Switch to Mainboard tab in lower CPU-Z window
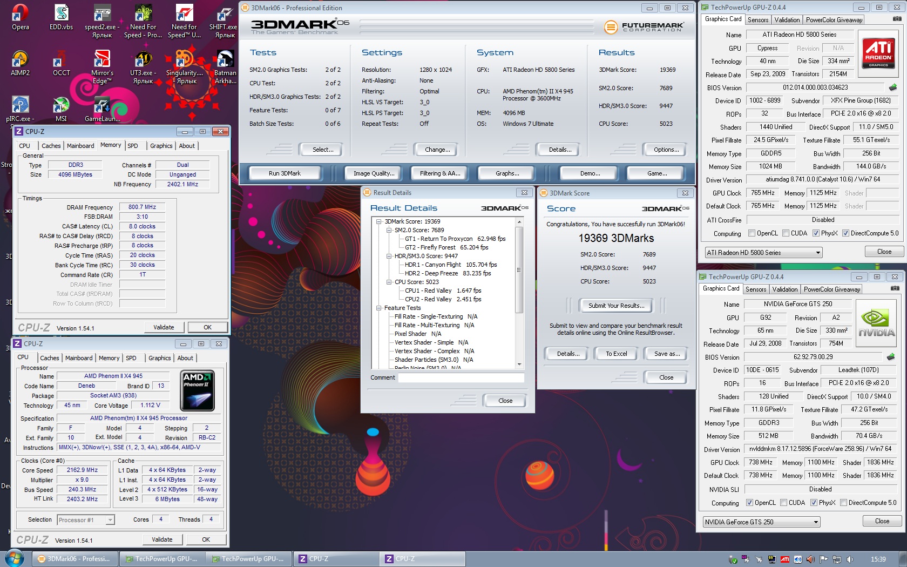This screenshot has width=907, height=567. (79, 358)
